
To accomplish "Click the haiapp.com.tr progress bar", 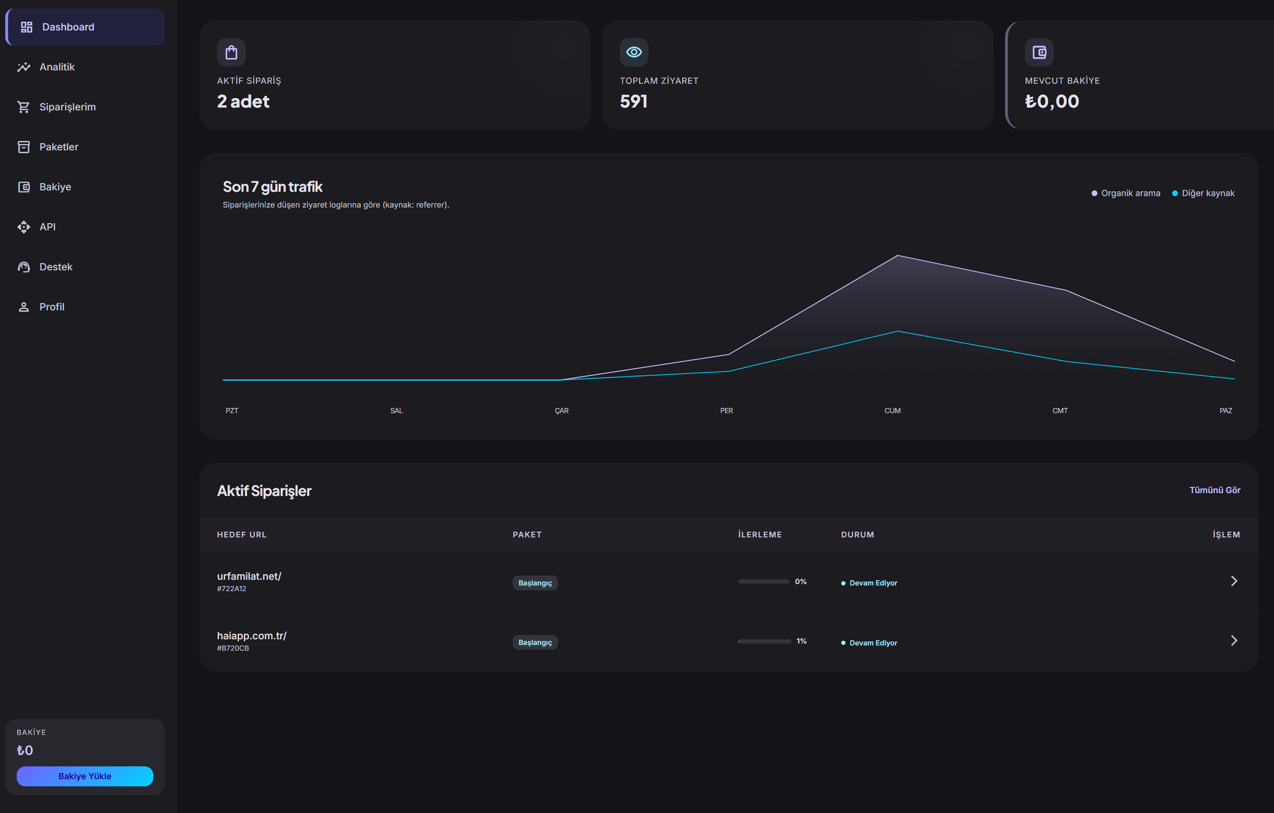I will (764, 642).
